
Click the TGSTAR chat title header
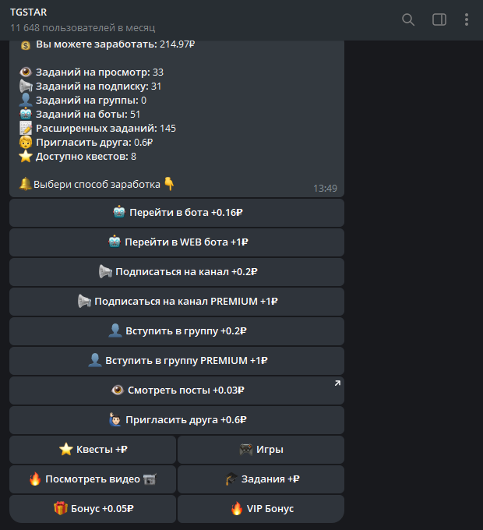click(x=26, y=12)
